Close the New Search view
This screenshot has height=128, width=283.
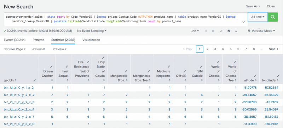pyautogui.click(x=271, y=6)
